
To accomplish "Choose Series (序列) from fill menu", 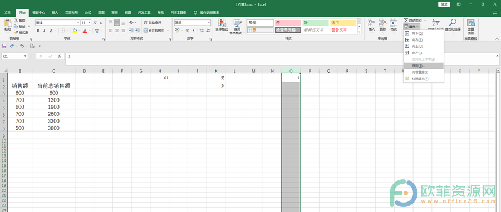I will [424, 66].
